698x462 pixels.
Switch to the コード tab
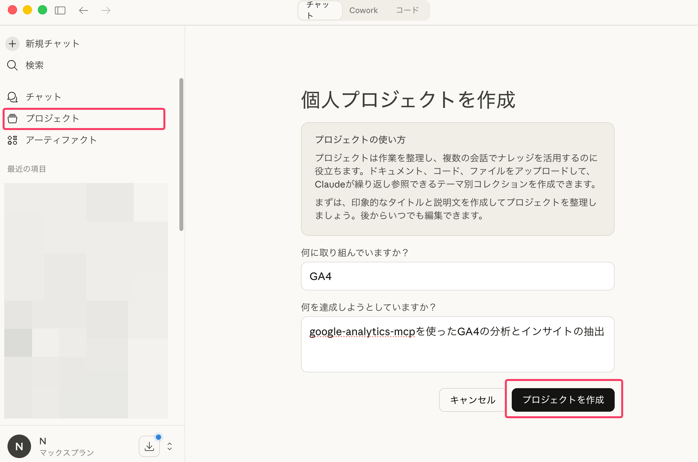[x=407, y=10]
